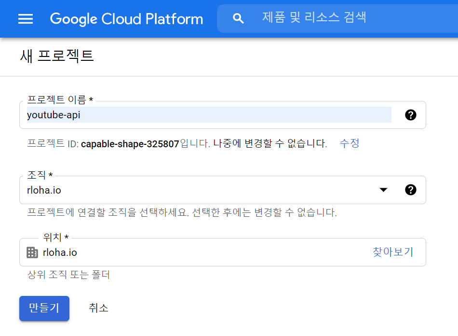This screenshot has width=458, height=336.
Task: Click the 새 프로젝트 page heading
Action: point(57,56)
